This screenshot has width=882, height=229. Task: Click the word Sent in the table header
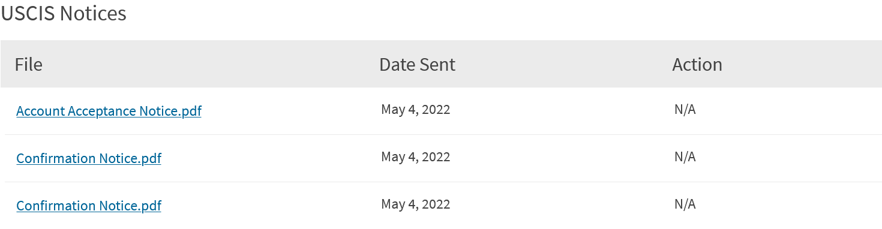pos(437,64)
